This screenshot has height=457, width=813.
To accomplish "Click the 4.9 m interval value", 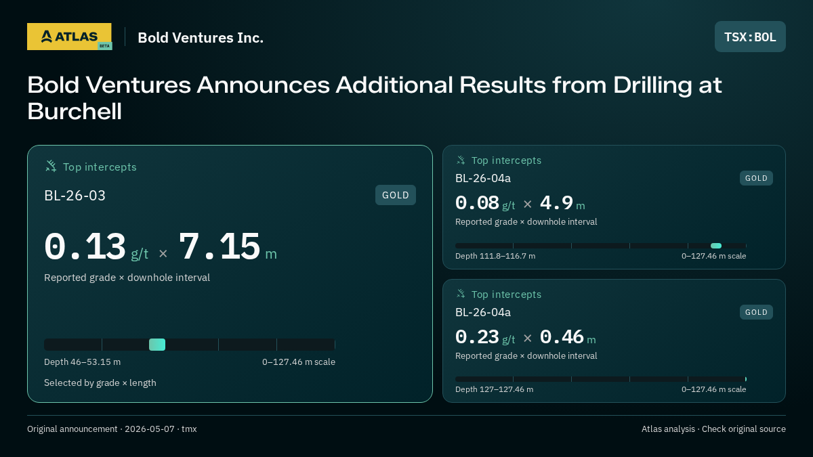I will pos(562,203).
